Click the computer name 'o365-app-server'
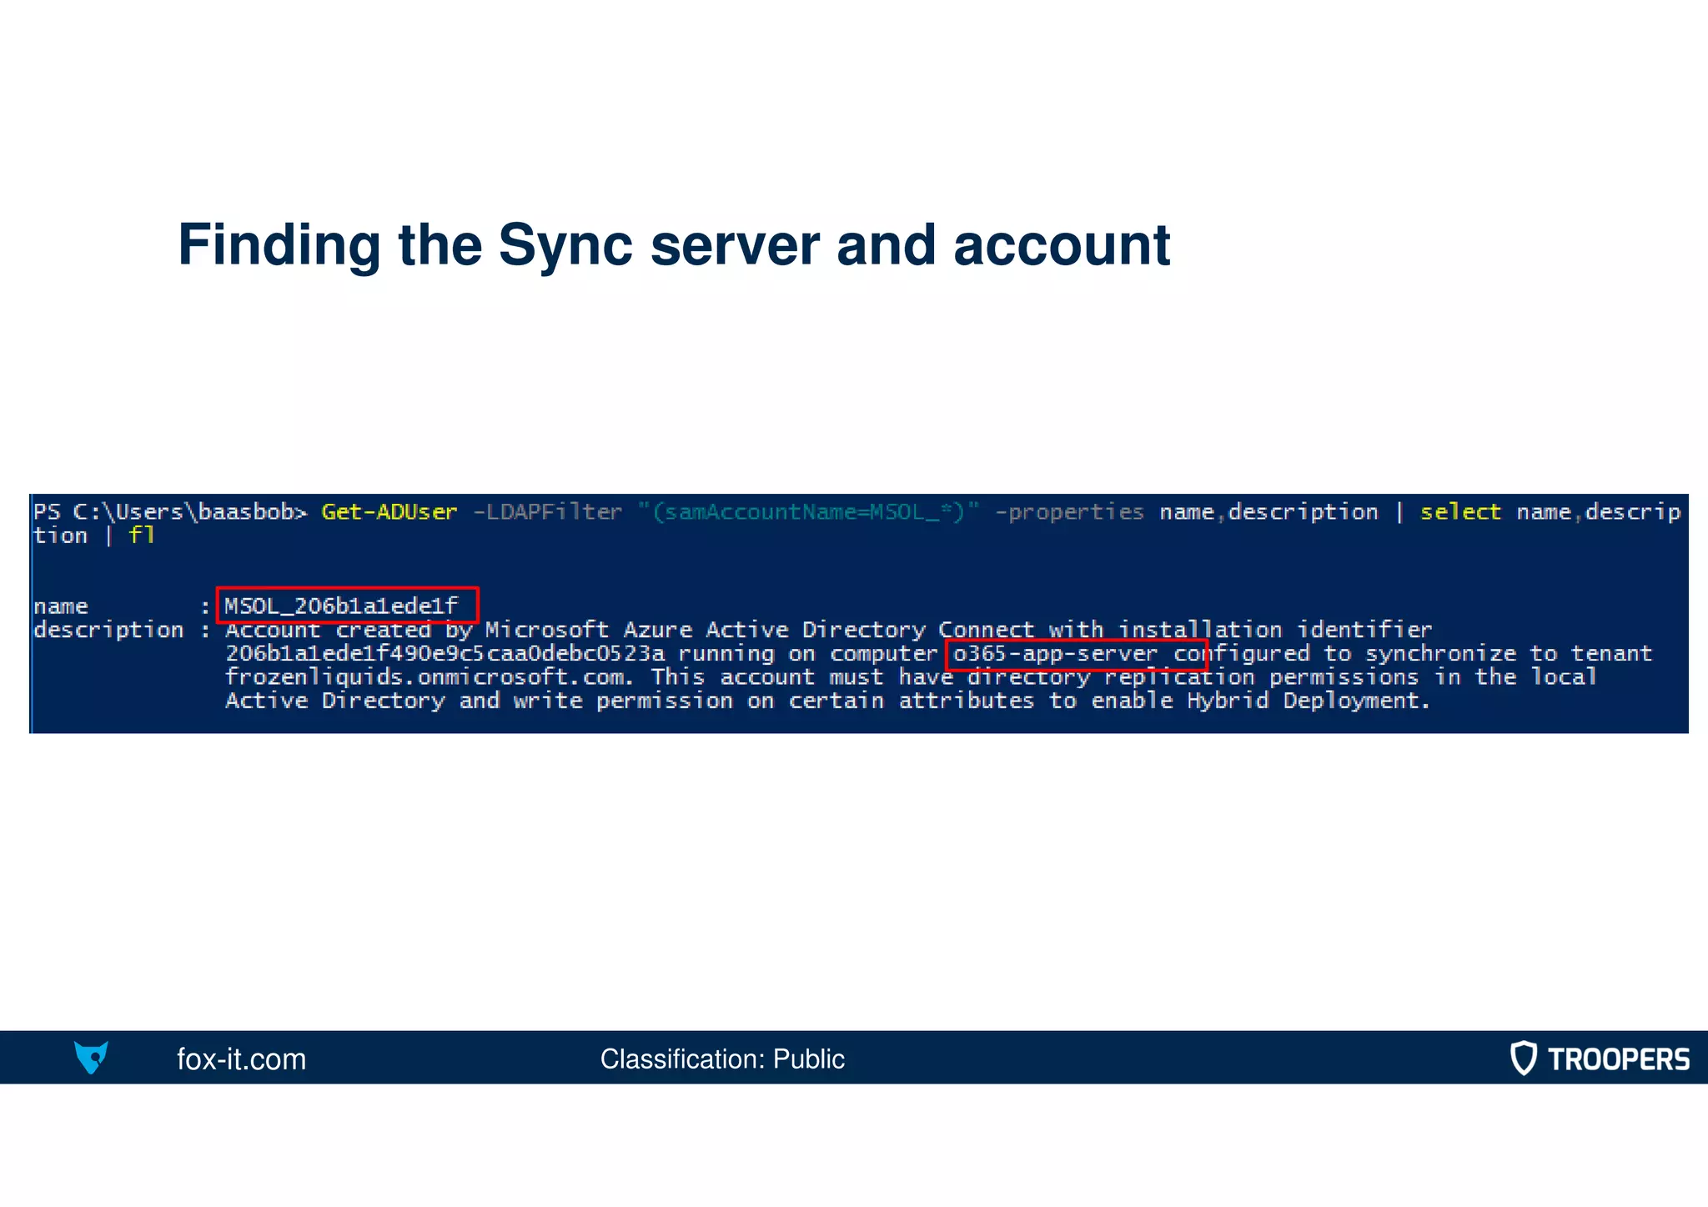Image resolution: width=1708 pixels, height=1207 pixels. click(1056, 653)
